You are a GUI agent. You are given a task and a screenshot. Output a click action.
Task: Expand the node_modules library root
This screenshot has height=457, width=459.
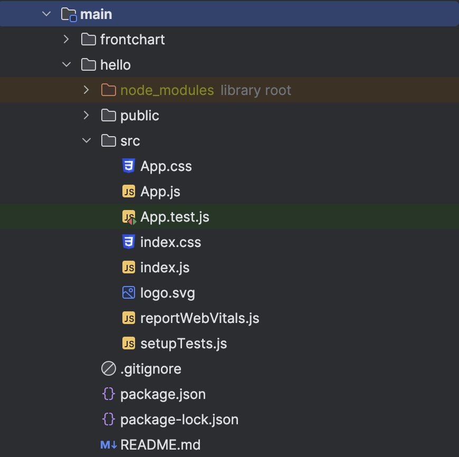click(87, 90)
